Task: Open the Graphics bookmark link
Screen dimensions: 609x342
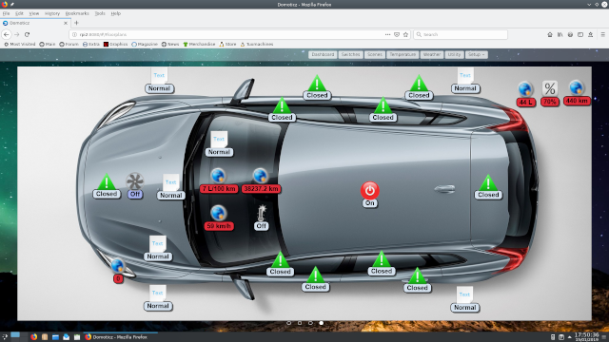Action: [115, 45]
